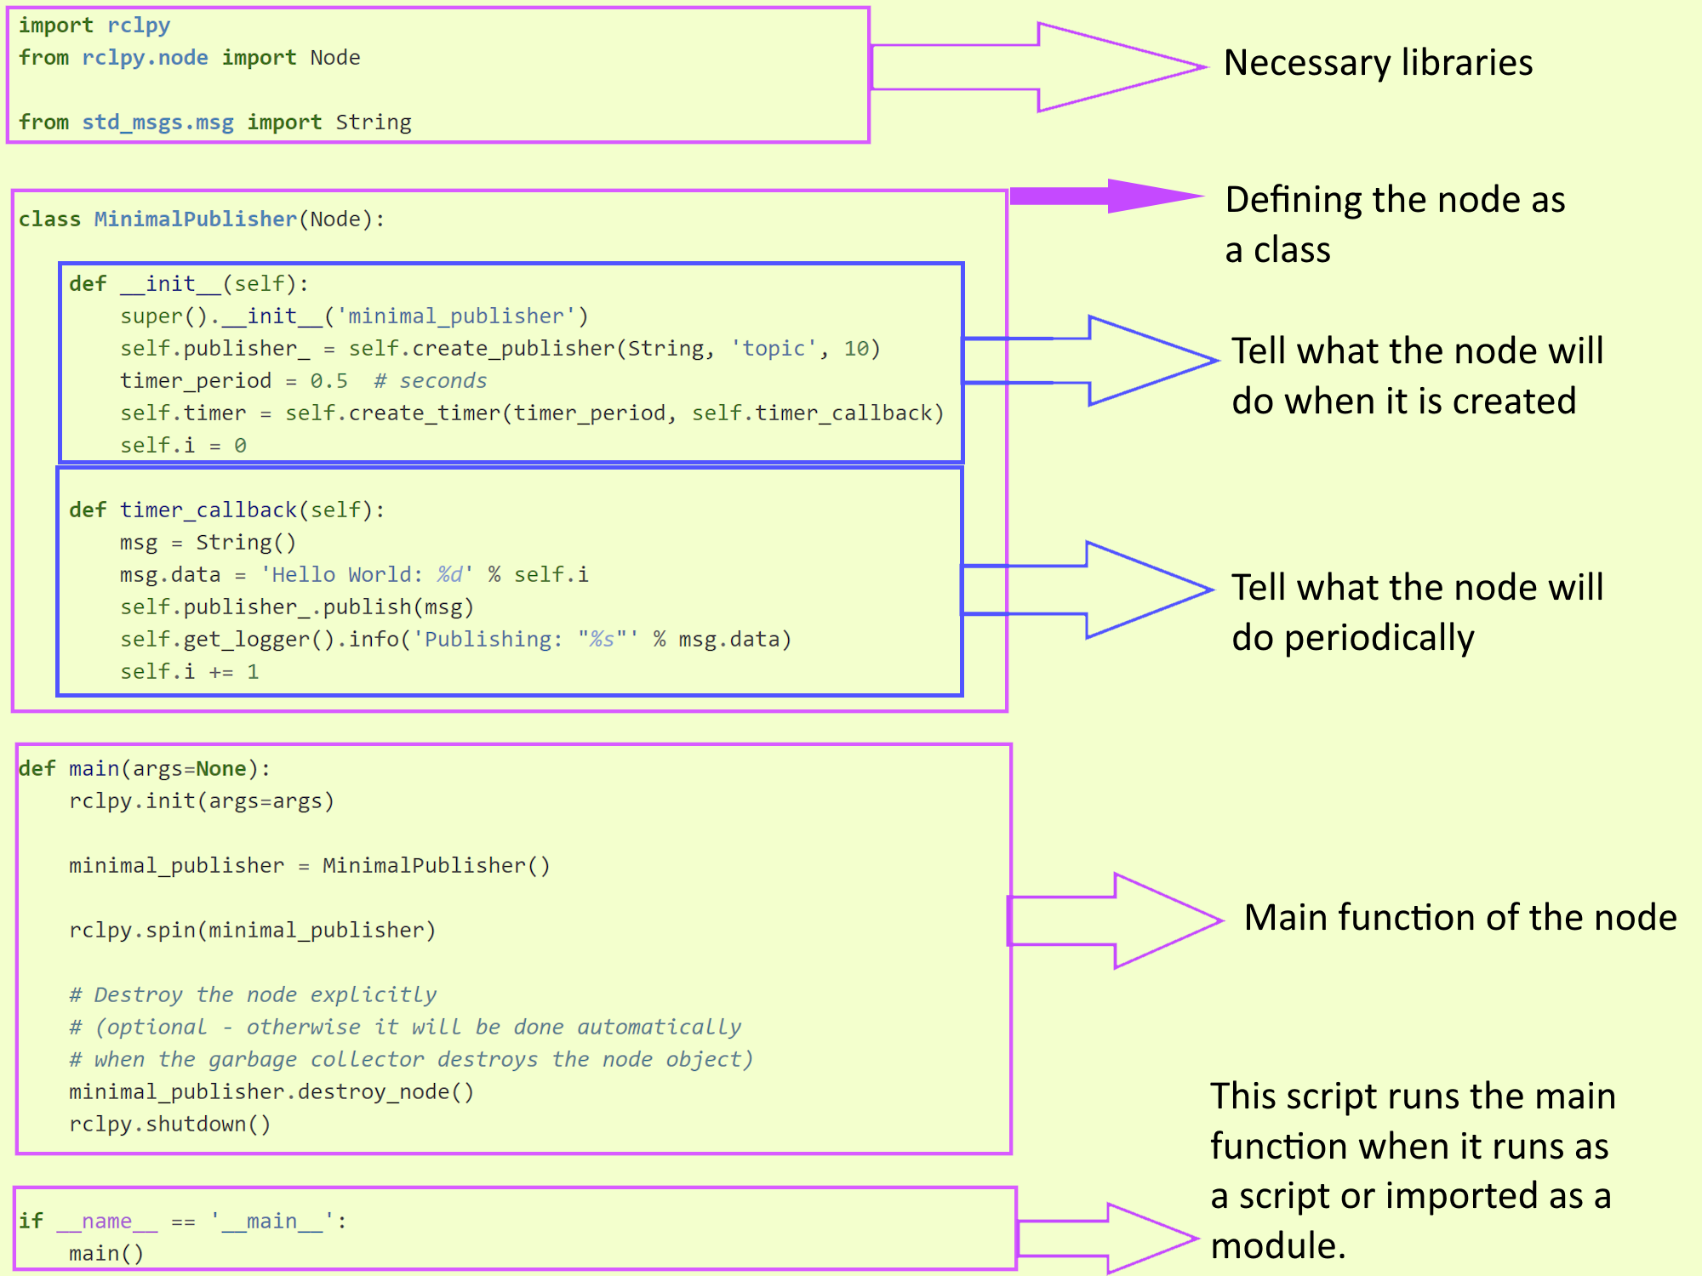The image size is (1702, 1276).
Task: Click the 'def timer_callback(self):' line
Action: click(227, 510)
